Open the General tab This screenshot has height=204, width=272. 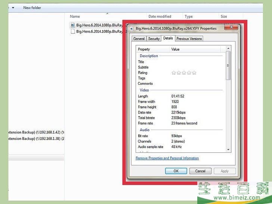click(x=139, y=39)
